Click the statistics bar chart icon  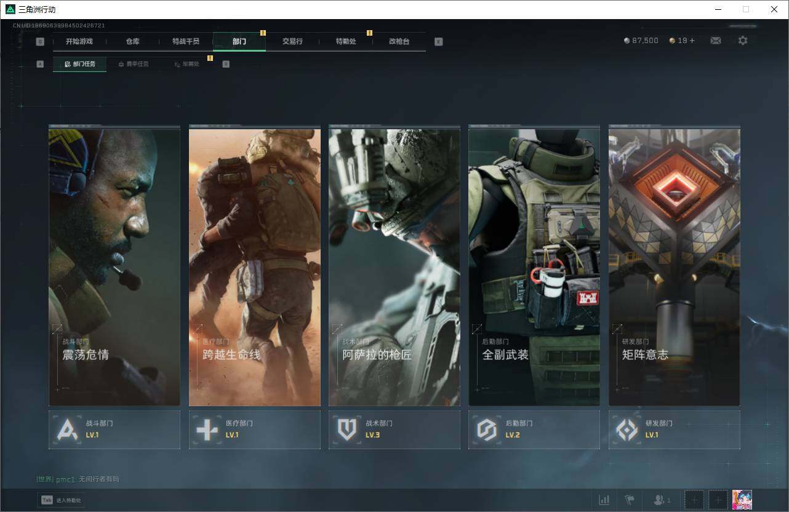pos(604,500)
